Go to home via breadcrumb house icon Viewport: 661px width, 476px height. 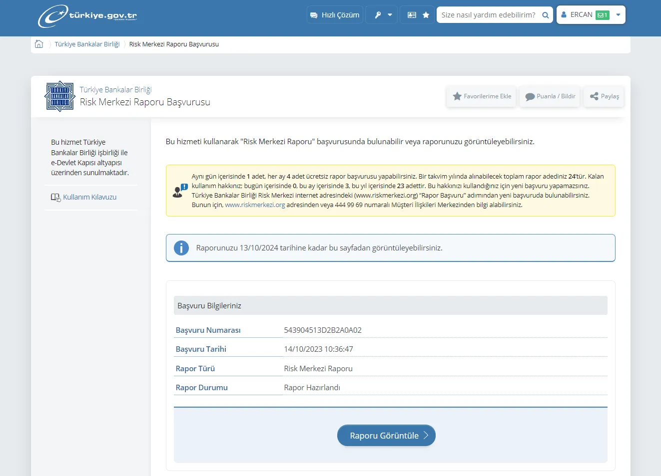pyautogui.click(x=39, y=44)
